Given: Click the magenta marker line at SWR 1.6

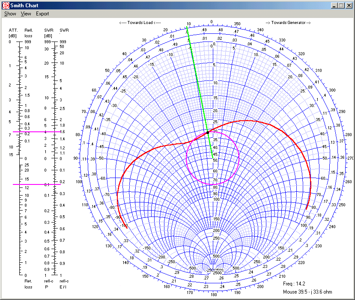Looking at the screenshot, I should coord(37,132).
